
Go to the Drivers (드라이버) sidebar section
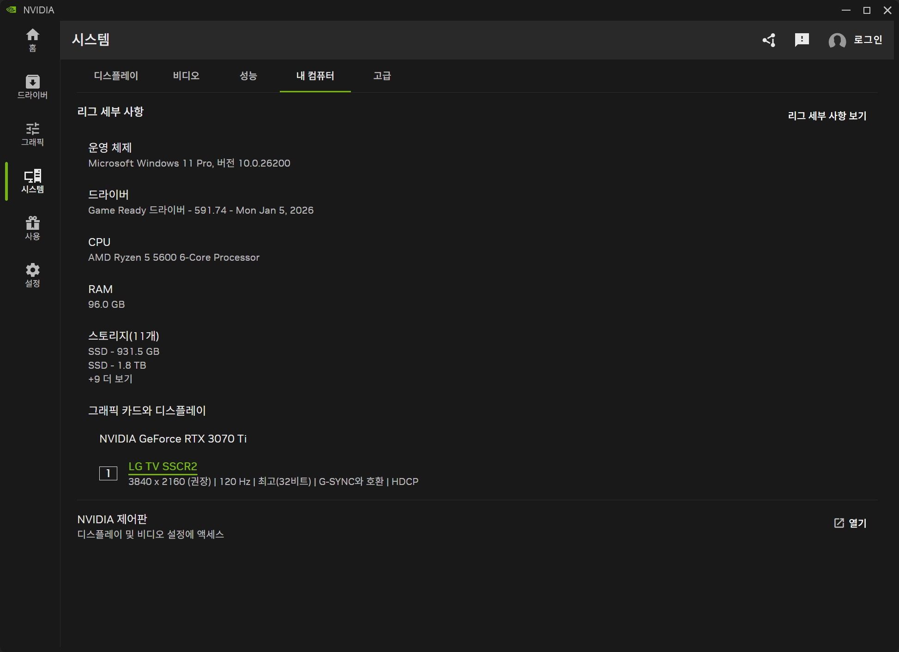pos(32,87)
